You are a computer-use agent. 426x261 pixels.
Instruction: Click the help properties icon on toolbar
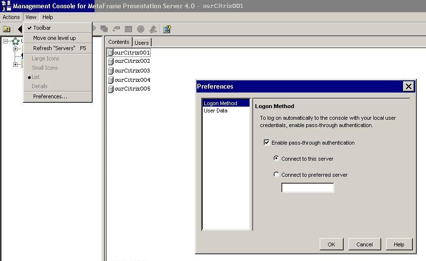[167, 29]
